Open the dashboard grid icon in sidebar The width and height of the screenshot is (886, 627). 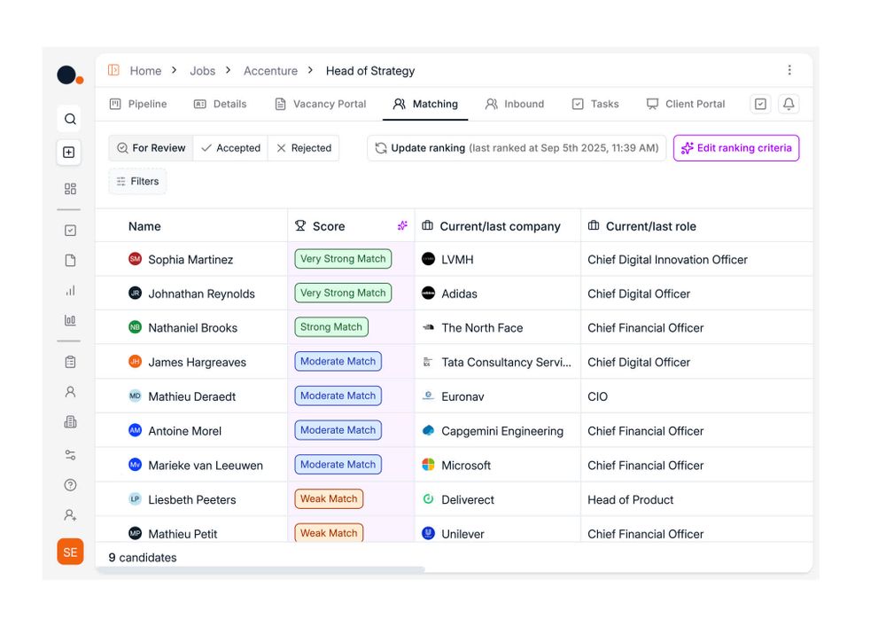point(70,189)
